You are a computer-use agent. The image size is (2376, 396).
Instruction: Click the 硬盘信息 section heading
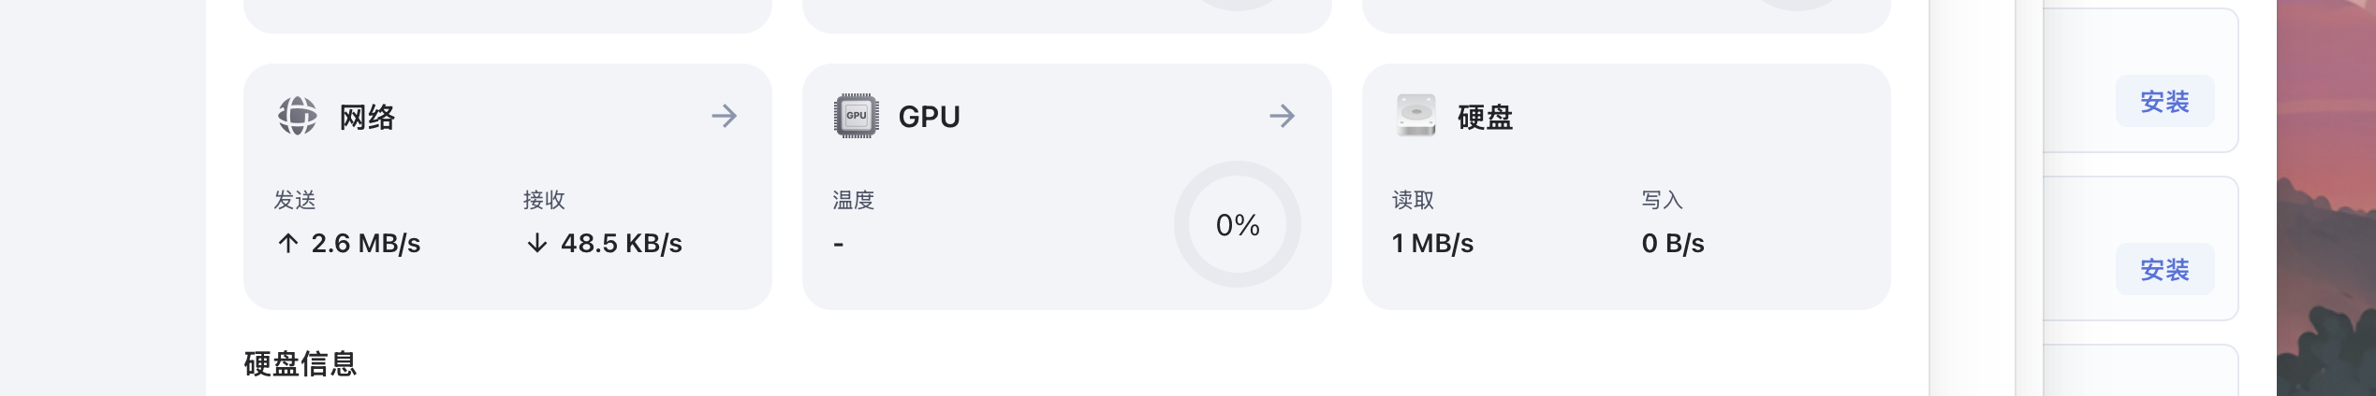301,363
